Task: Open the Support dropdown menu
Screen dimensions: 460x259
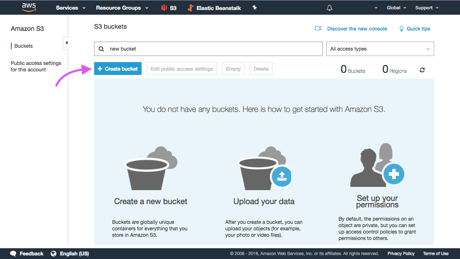Action: tap(426, 8)
